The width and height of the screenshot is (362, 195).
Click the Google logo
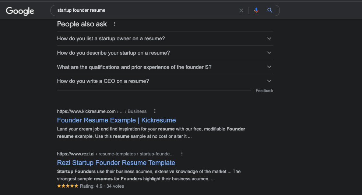[x=20, y=11]
